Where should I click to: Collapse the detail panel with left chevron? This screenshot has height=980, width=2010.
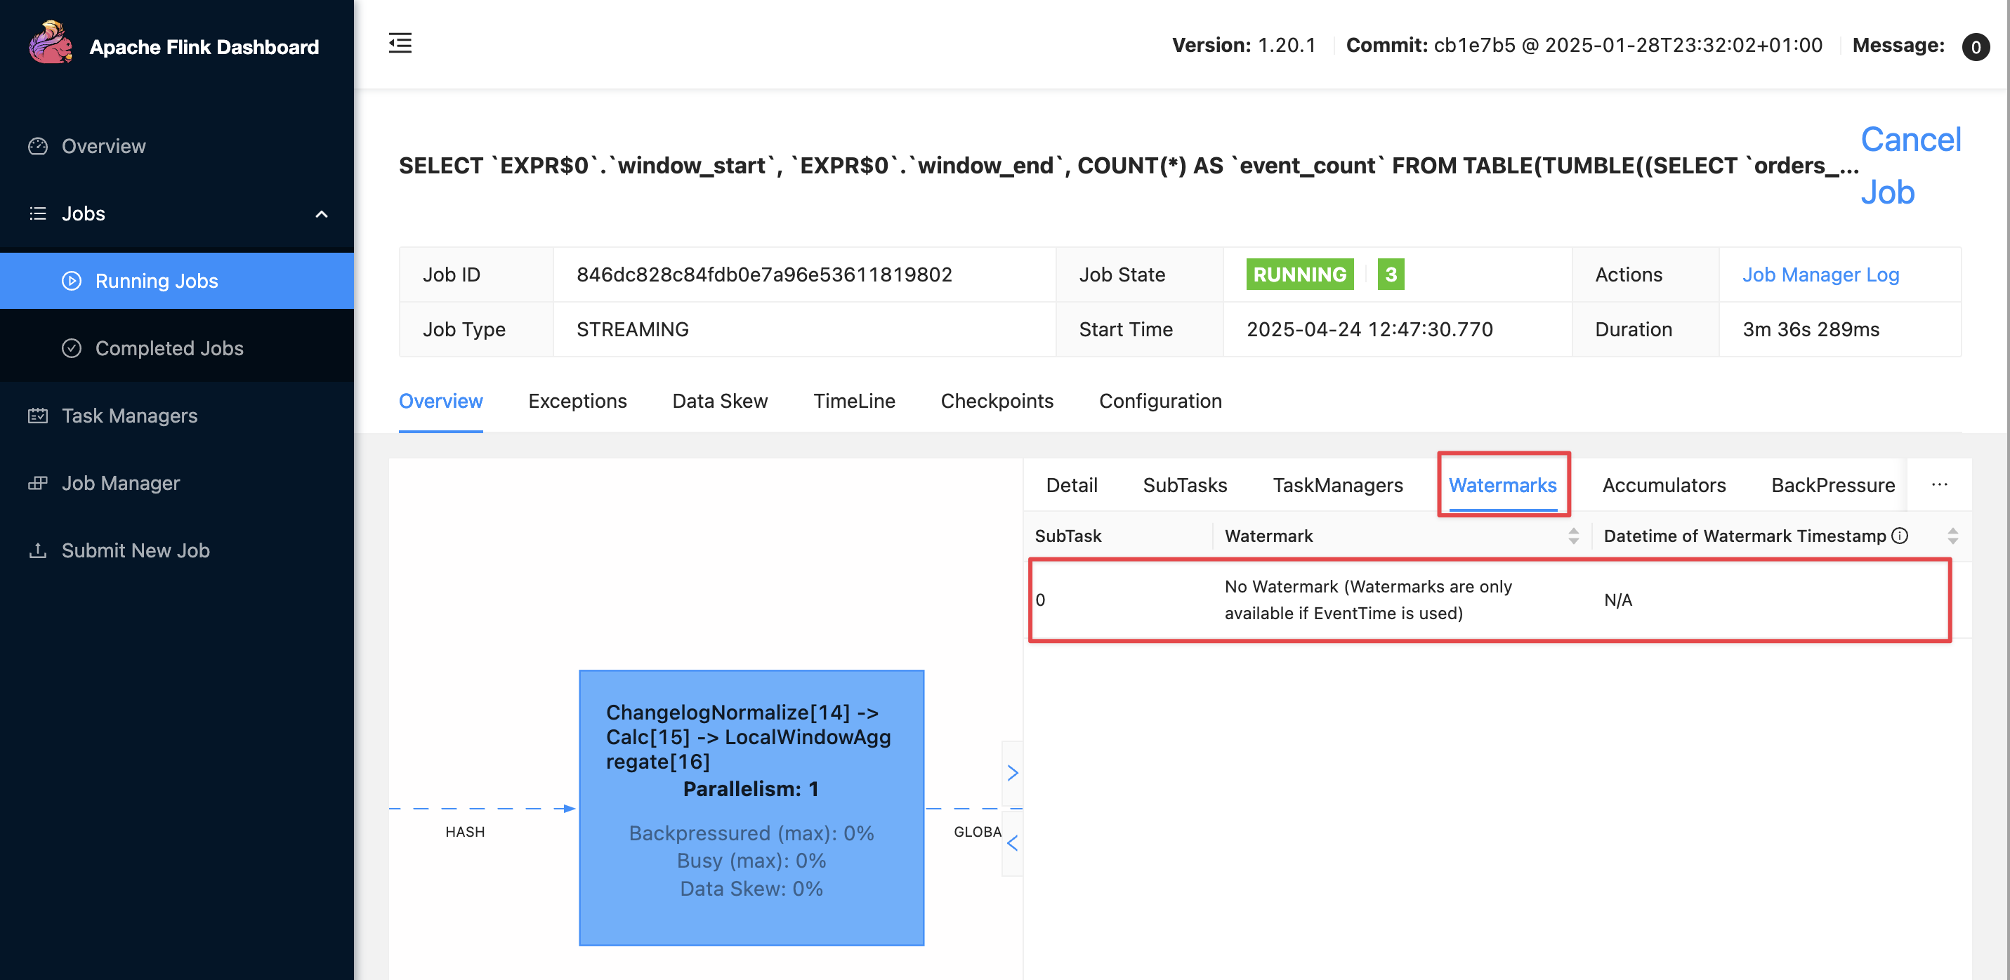(x=1012, y=842)
